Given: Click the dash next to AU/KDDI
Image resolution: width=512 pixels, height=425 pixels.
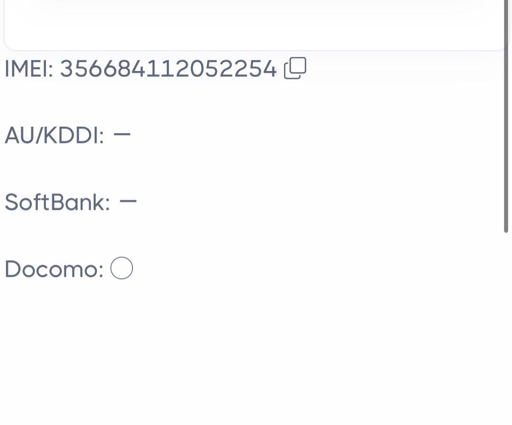Looking at the screenshot, I should 122,134.
